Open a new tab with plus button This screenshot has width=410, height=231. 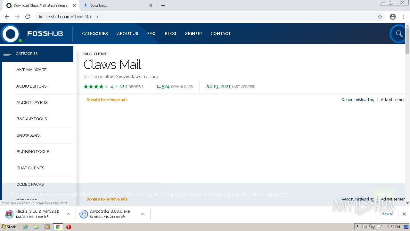click(163, 5)
